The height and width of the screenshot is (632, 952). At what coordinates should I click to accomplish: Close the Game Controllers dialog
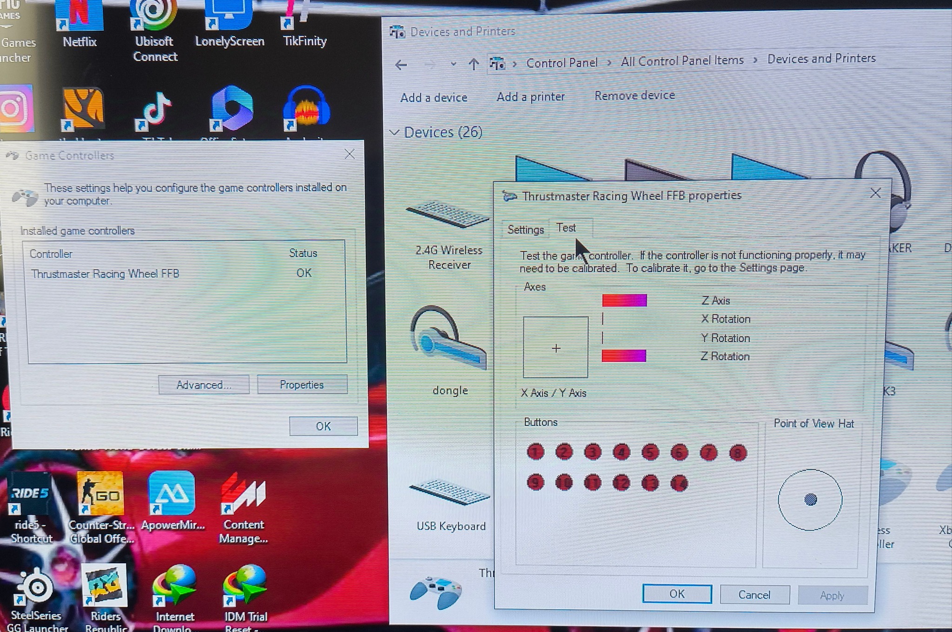(350, 154)
